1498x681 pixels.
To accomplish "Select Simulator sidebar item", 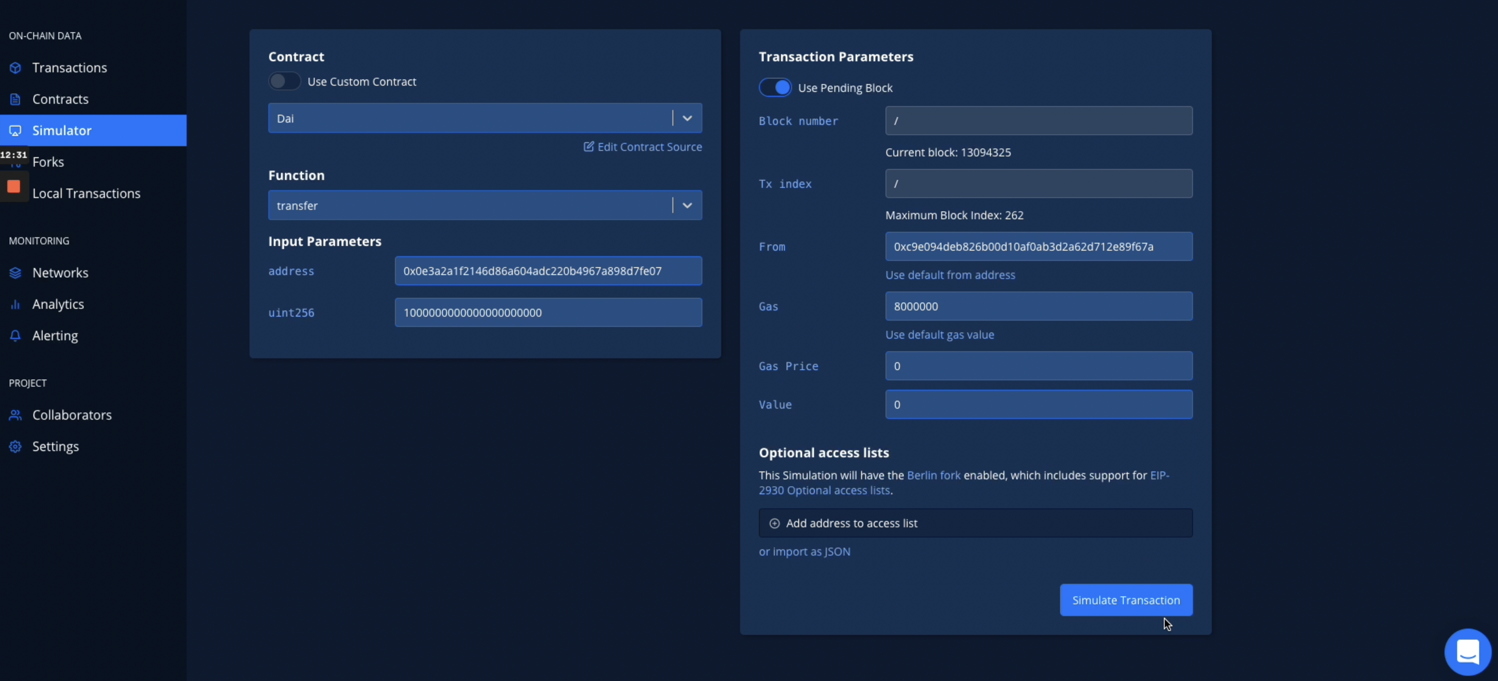I will coord(93,131).
